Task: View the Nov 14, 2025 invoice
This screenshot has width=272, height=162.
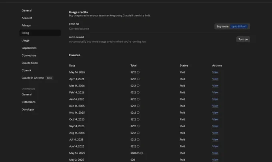Action: (215, 113)
